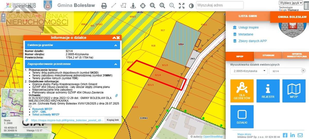
Task: Open the LISTA GMIN tab
Action: [x=248, y=16]
